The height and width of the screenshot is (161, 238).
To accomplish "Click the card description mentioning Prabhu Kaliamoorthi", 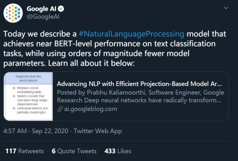I will tap(139, 92).
